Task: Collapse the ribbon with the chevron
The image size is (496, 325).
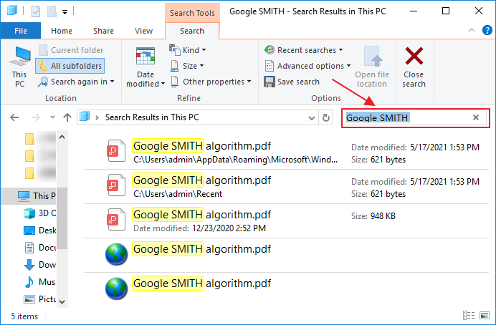Action: pyautogui.click(x=472, y=30)
